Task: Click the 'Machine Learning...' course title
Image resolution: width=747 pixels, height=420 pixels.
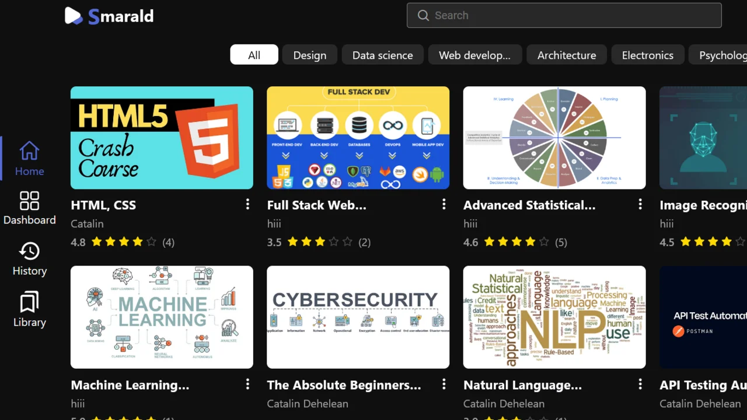Action: coord(130,385)
